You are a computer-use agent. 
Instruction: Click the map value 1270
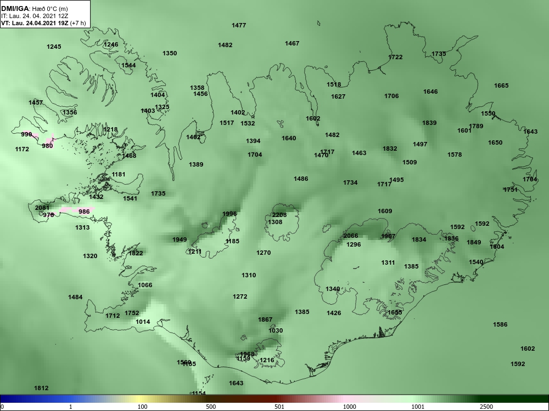pyautogui.click(x=264, y=253)
